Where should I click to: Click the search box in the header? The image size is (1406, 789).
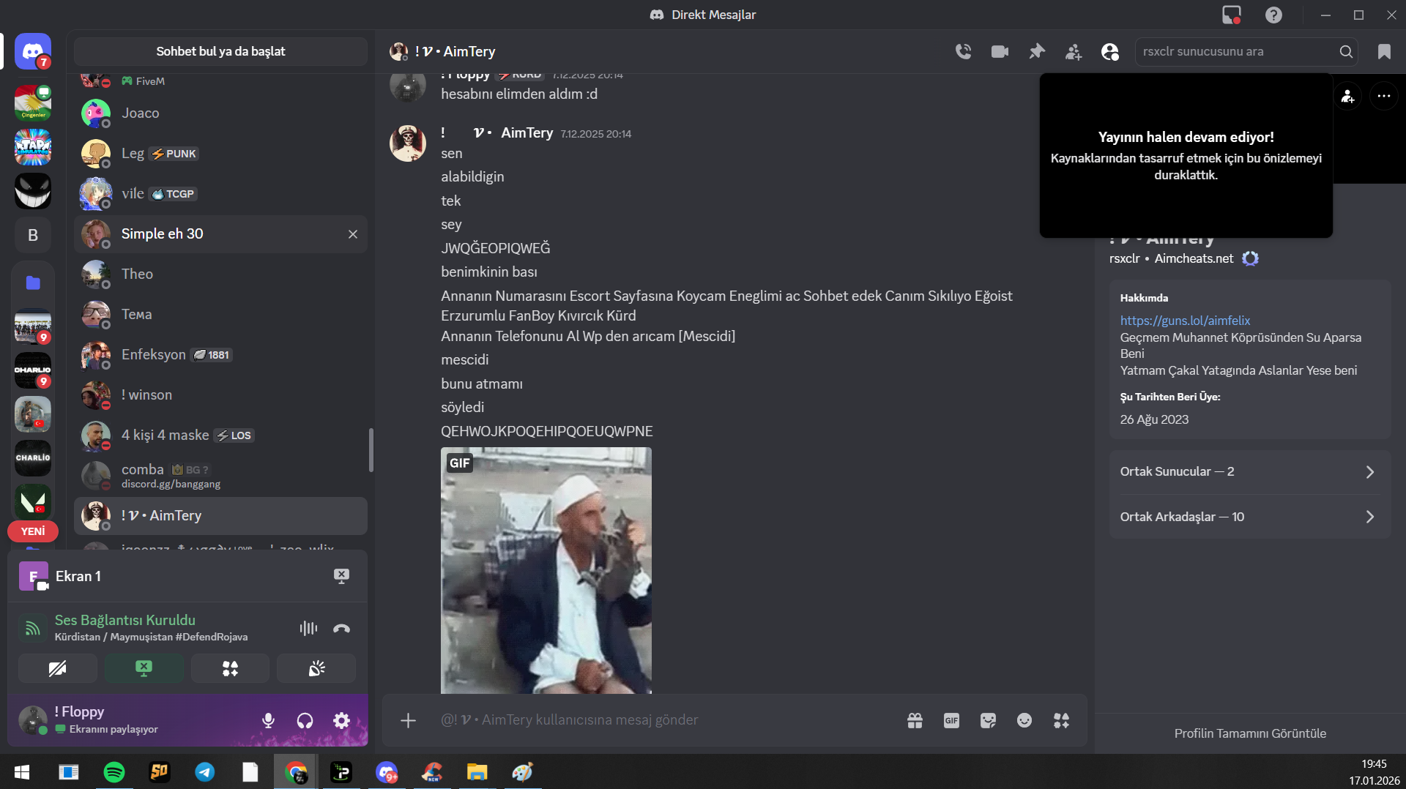tap(1246, 51)
